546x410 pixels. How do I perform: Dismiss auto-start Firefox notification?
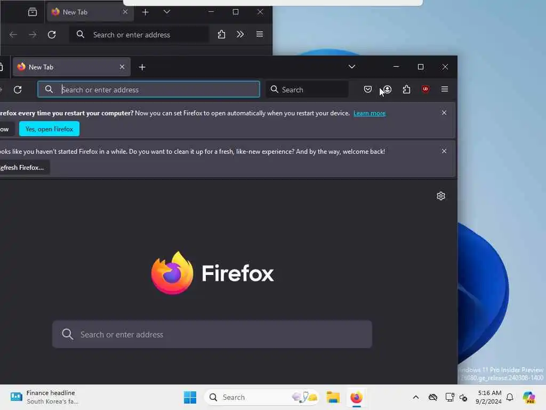coord(444,113)
